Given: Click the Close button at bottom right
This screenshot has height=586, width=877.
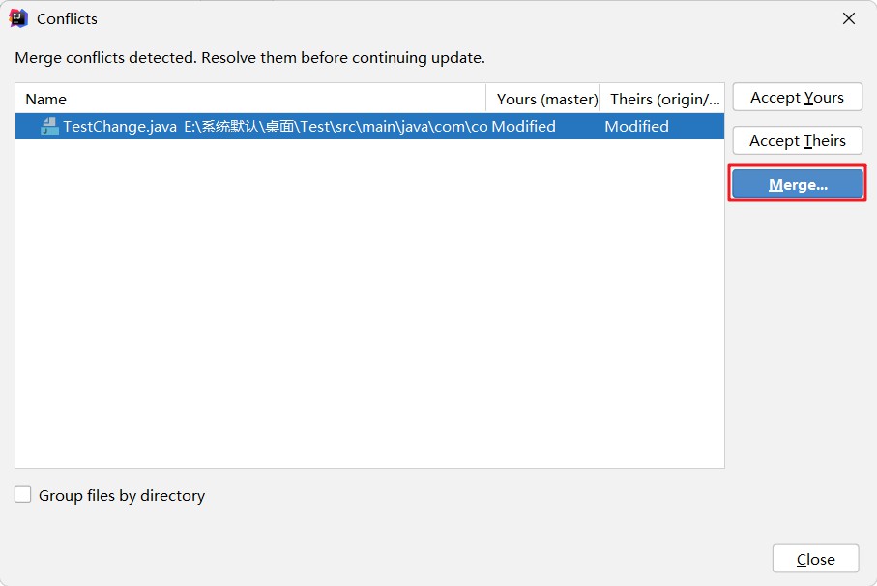Looking at the screenshot, I should tap(815, 559).
